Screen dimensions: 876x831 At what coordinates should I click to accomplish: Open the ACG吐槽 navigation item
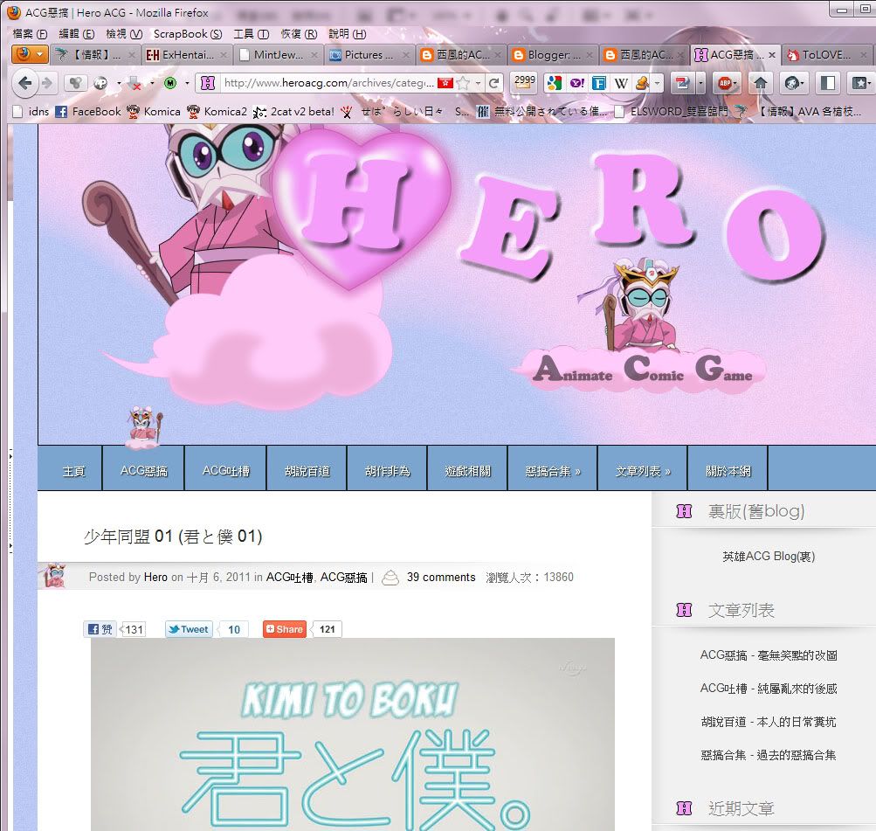pos(225,471)
